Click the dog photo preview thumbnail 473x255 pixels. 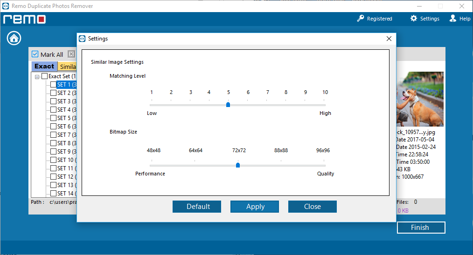tap(420, 99)
